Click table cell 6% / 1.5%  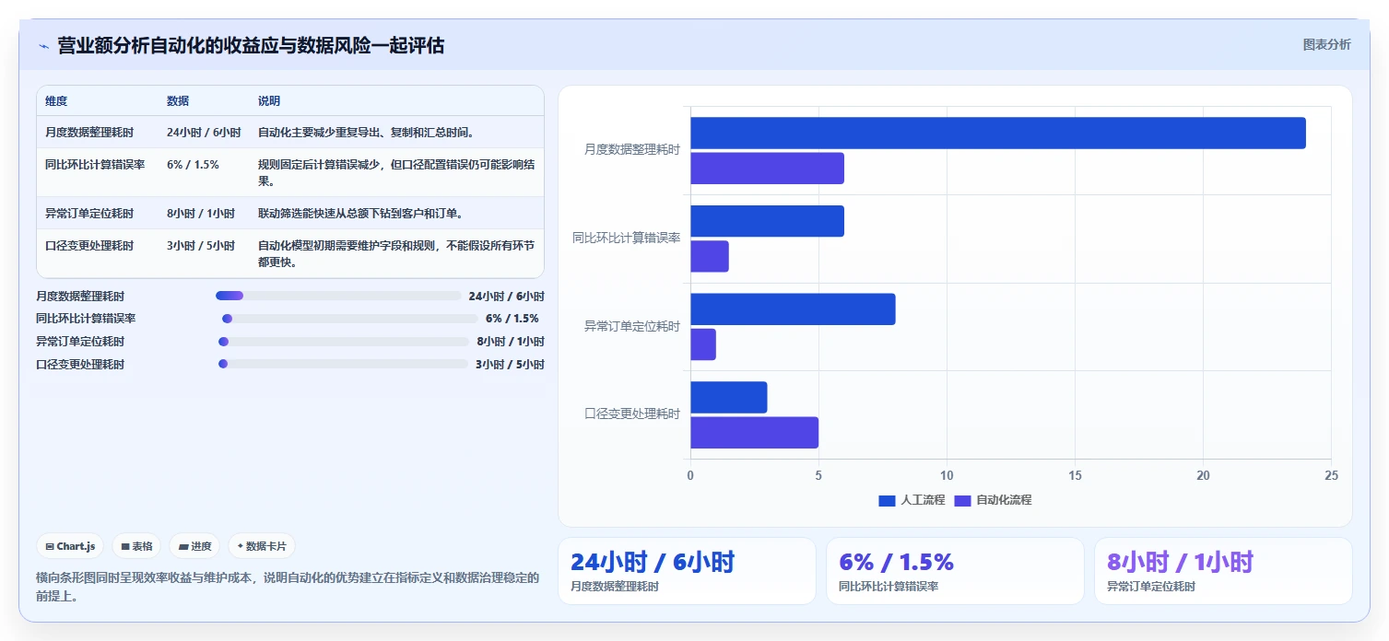(193, 165)
